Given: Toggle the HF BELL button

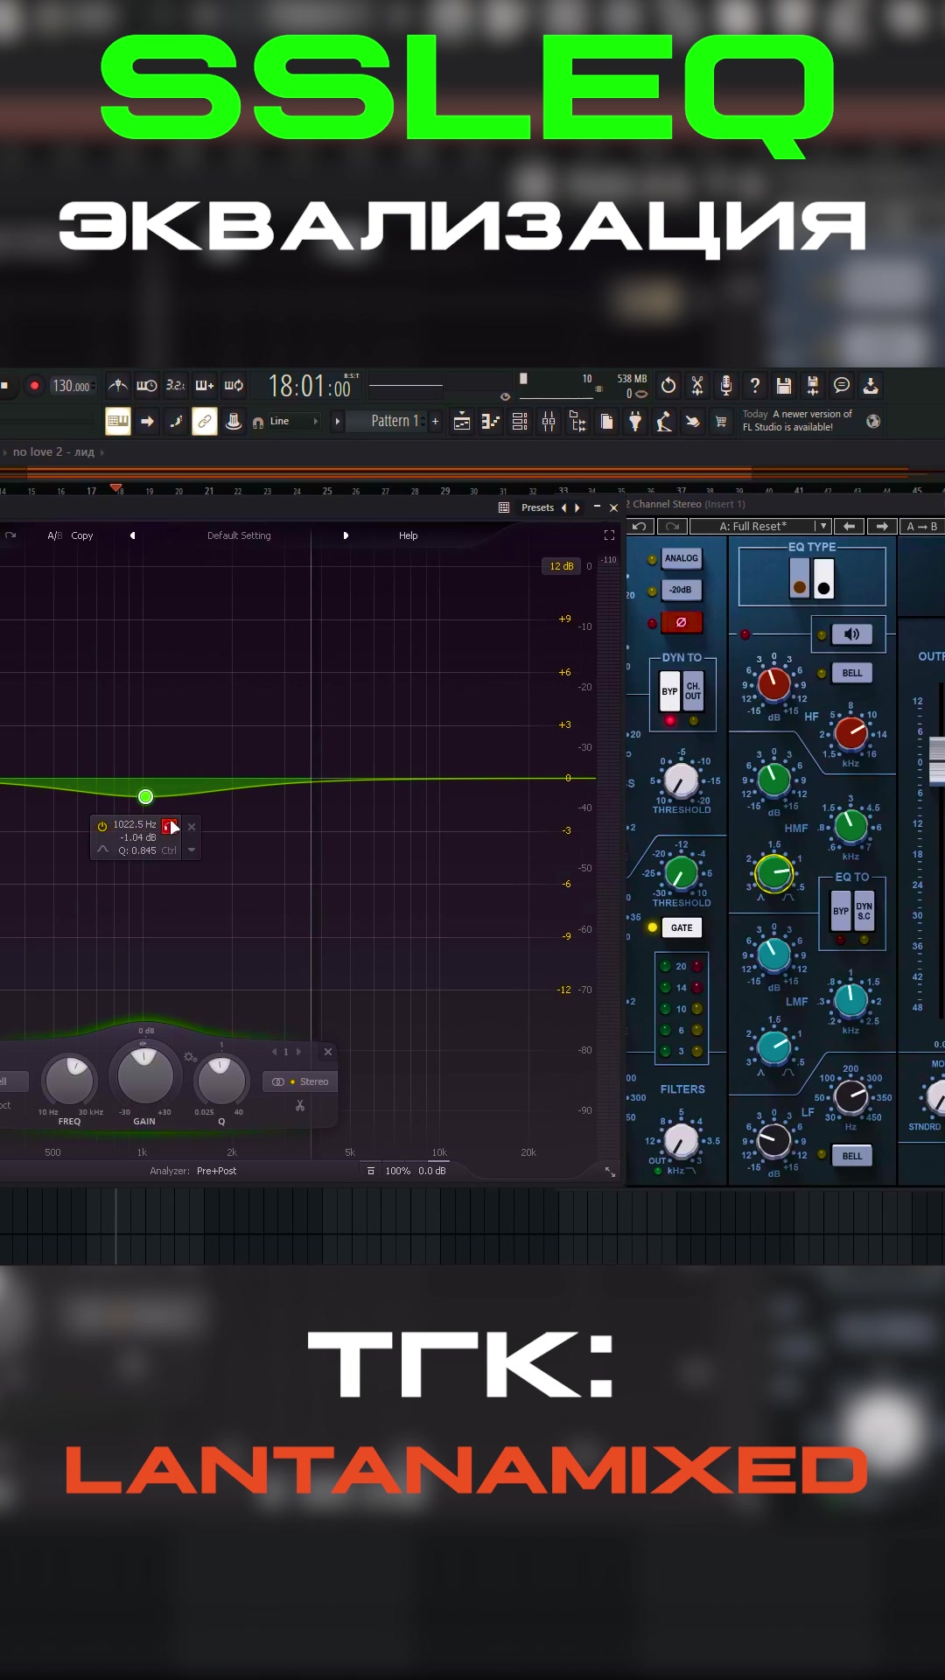Looking at the screenshot, I should point(852,673).
